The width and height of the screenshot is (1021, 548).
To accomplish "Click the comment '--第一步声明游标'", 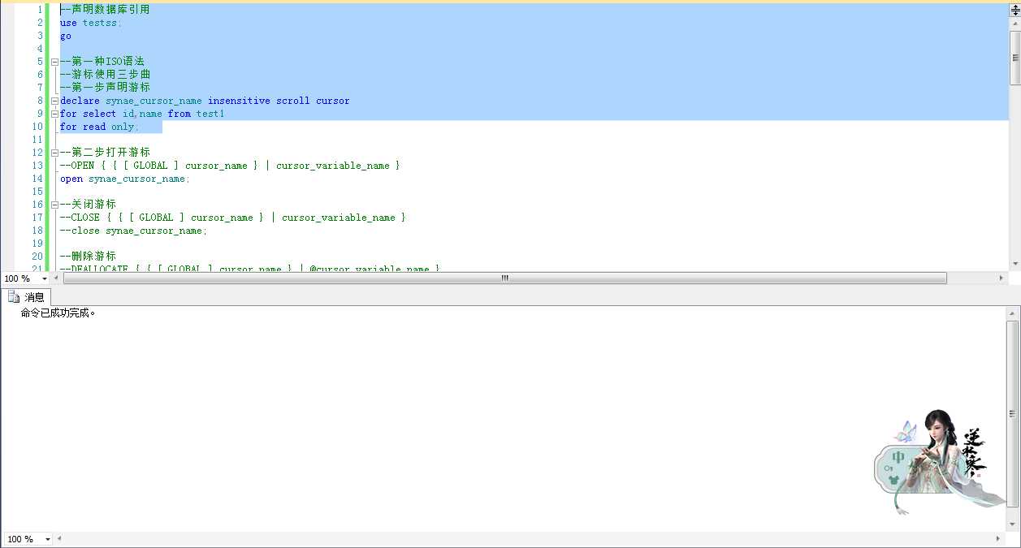I will tap(105, 88).
